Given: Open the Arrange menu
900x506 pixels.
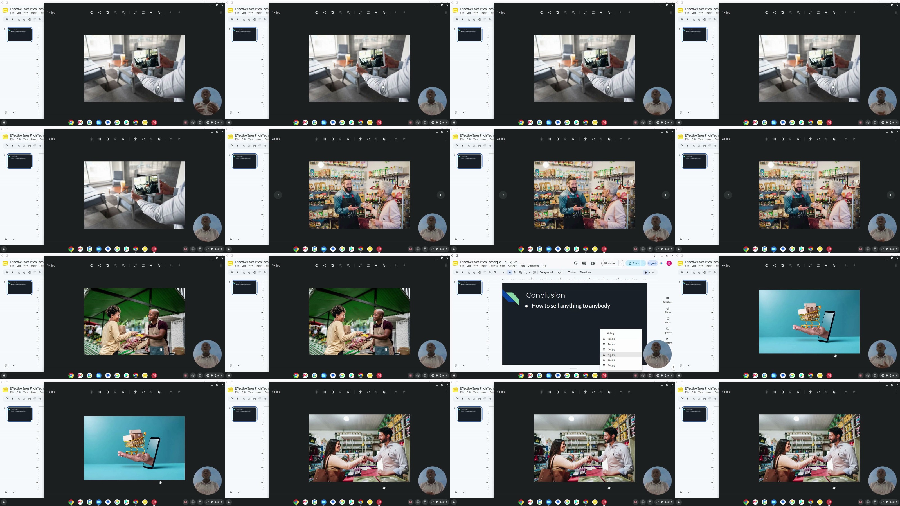Looking at the screenshot, I should (x=512, y=266).
